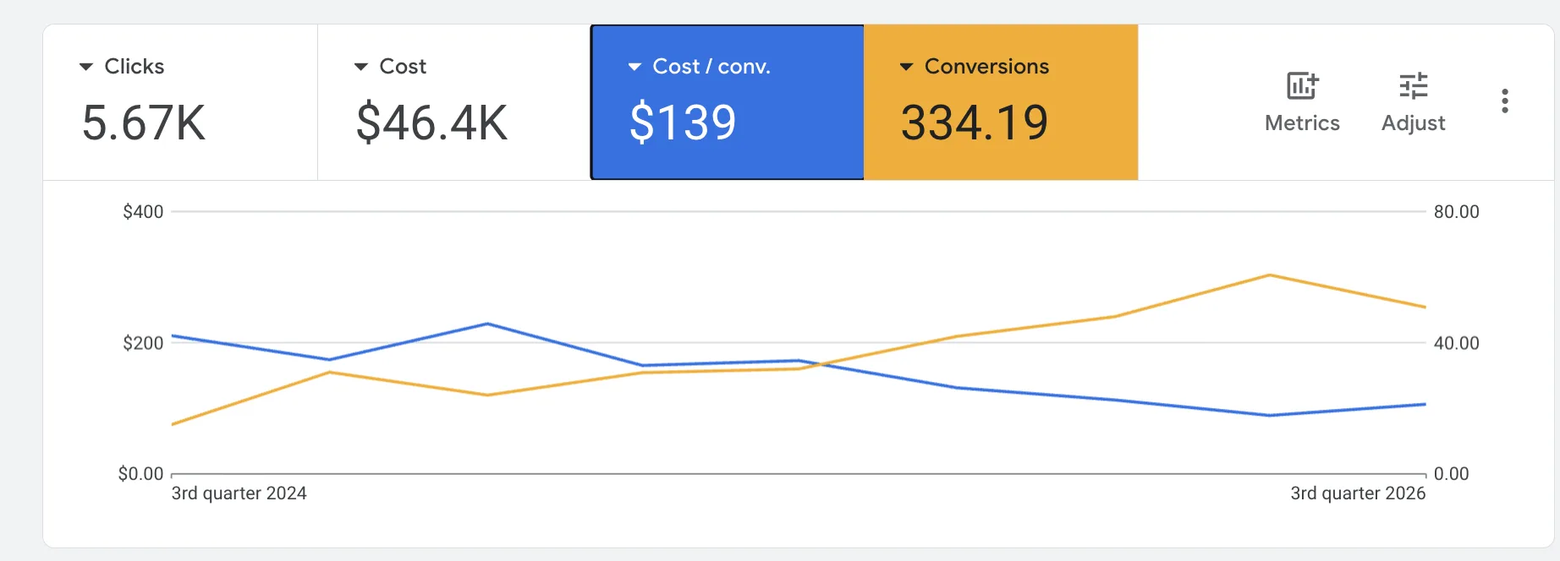Screen dimensions: 1560x561
Task: Open the three-dot more options menu
Action: tap(1504, 101)
